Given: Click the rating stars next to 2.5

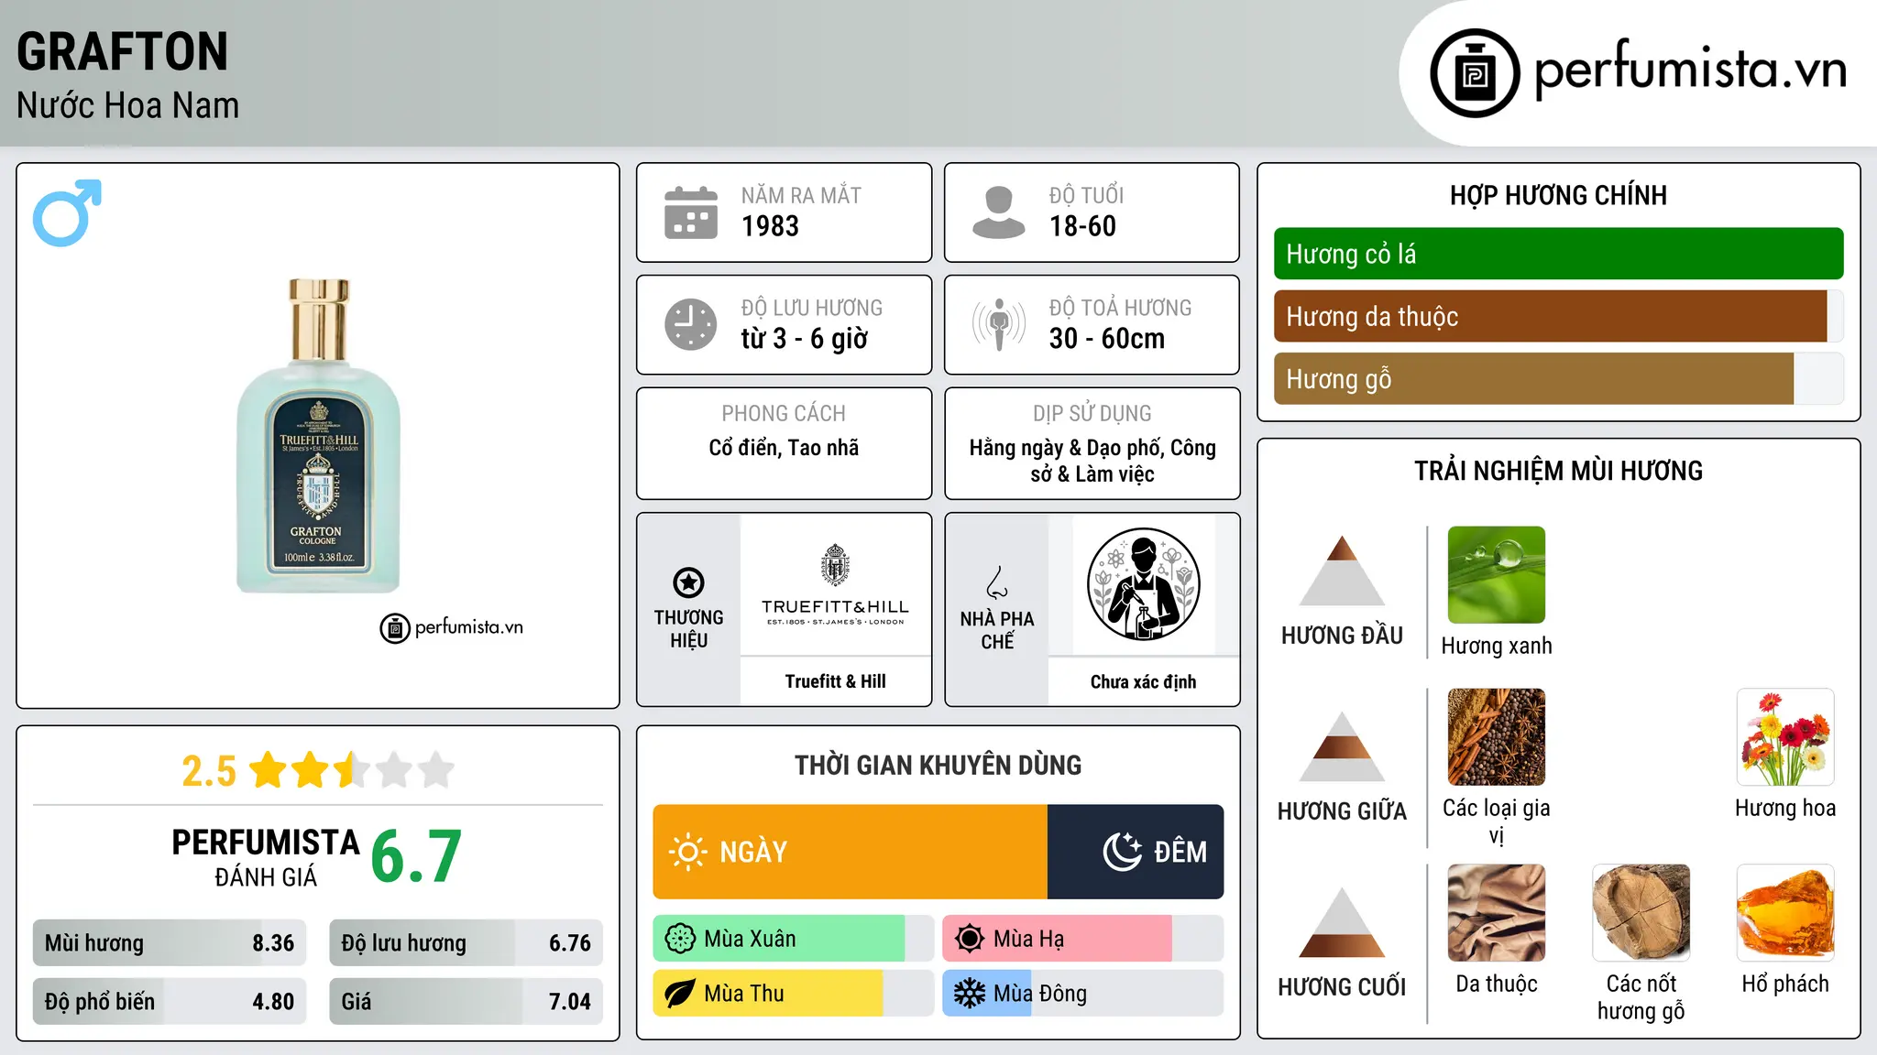Looking at the screenshot, I should [352, 770].
